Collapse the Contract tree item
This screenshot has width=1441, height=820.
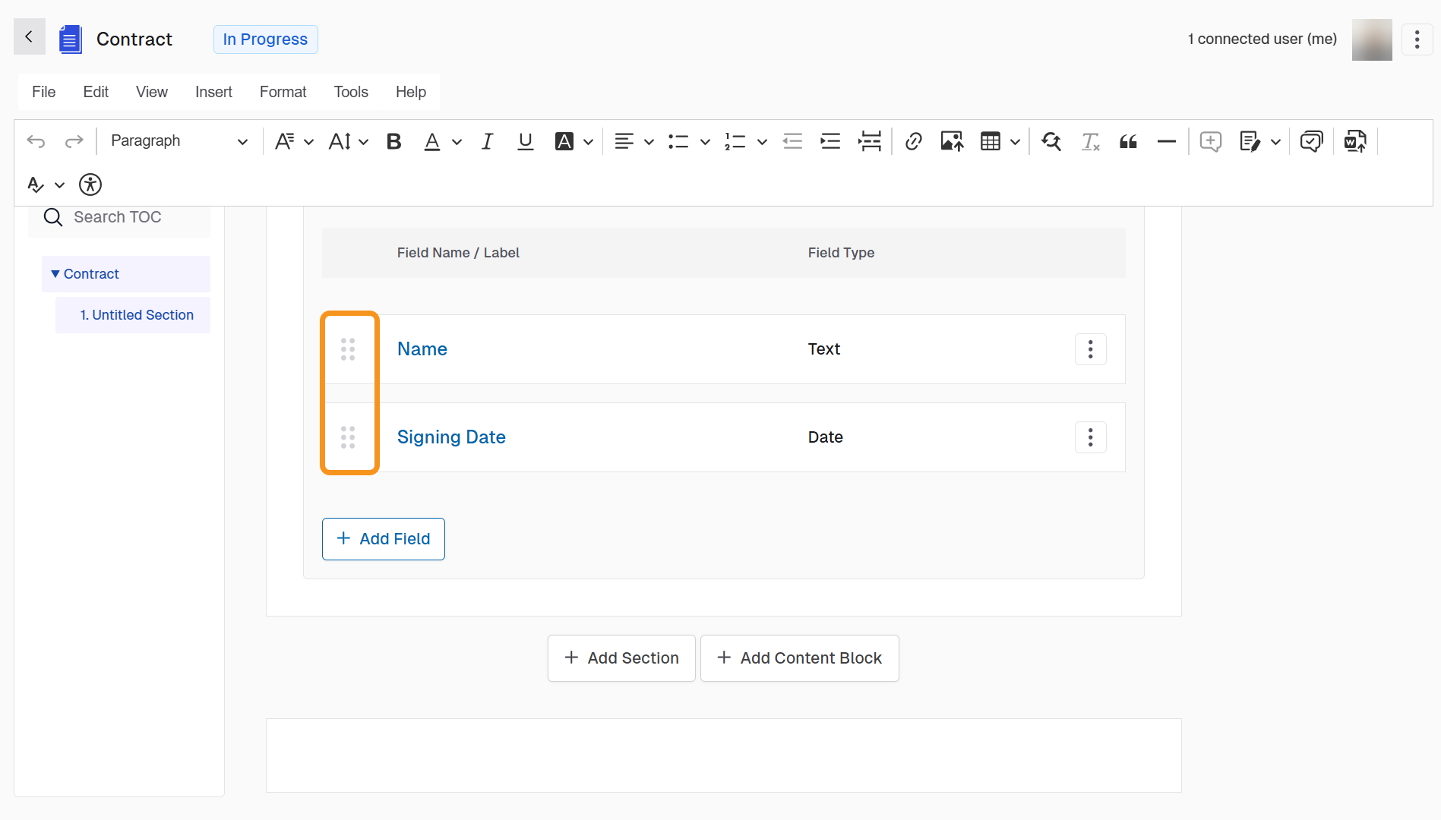click(x=55, y=274)
